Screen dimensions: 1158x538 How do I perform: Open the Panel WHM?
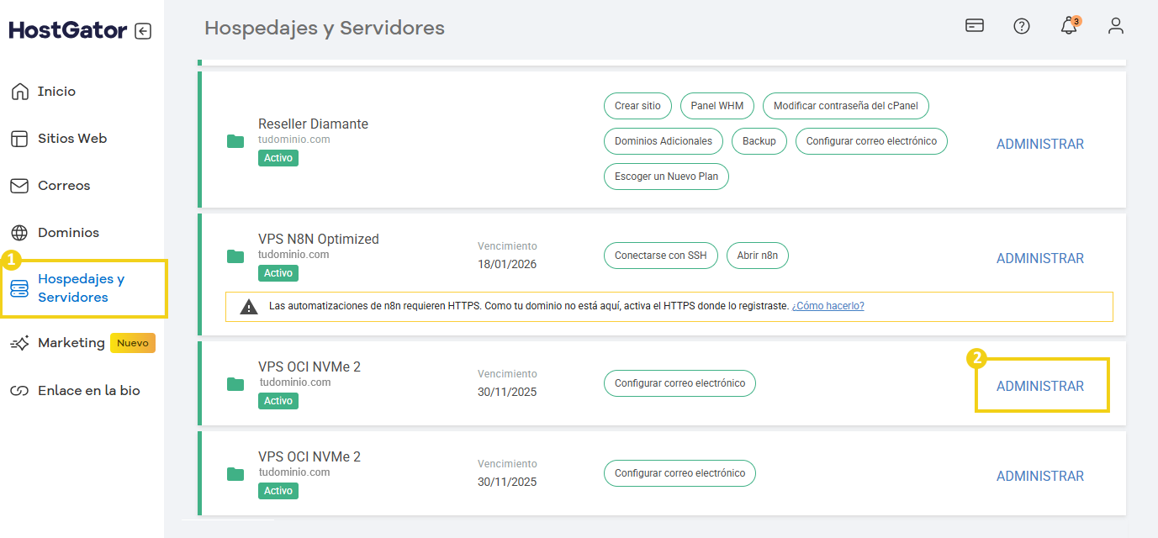click(x=716, y=106)
